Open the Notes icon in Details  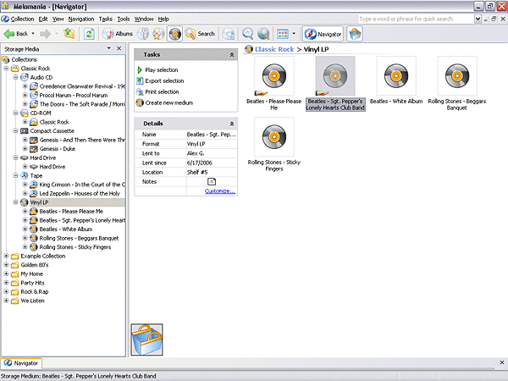[212, 182]
